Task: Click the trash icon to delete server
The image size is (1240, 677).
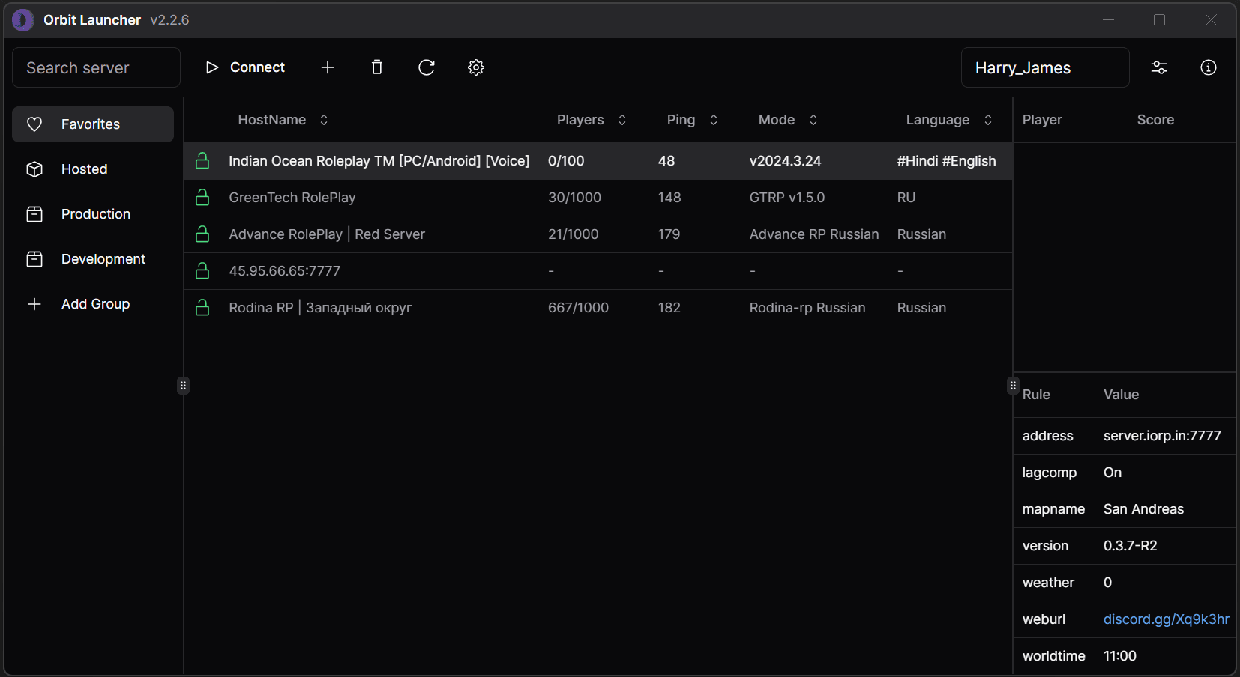Action: [377, 67]
